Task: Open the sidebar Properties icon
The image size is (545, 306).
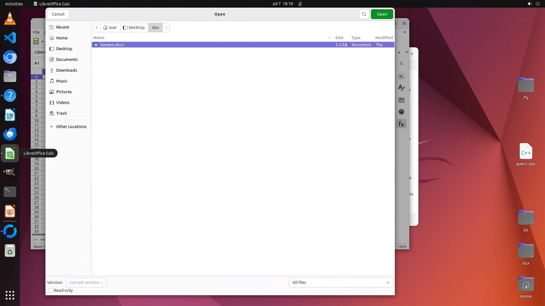Action: [401, 76]
